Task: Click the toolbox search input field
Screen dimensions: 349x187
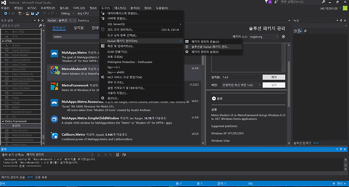Action: (20, 26)
